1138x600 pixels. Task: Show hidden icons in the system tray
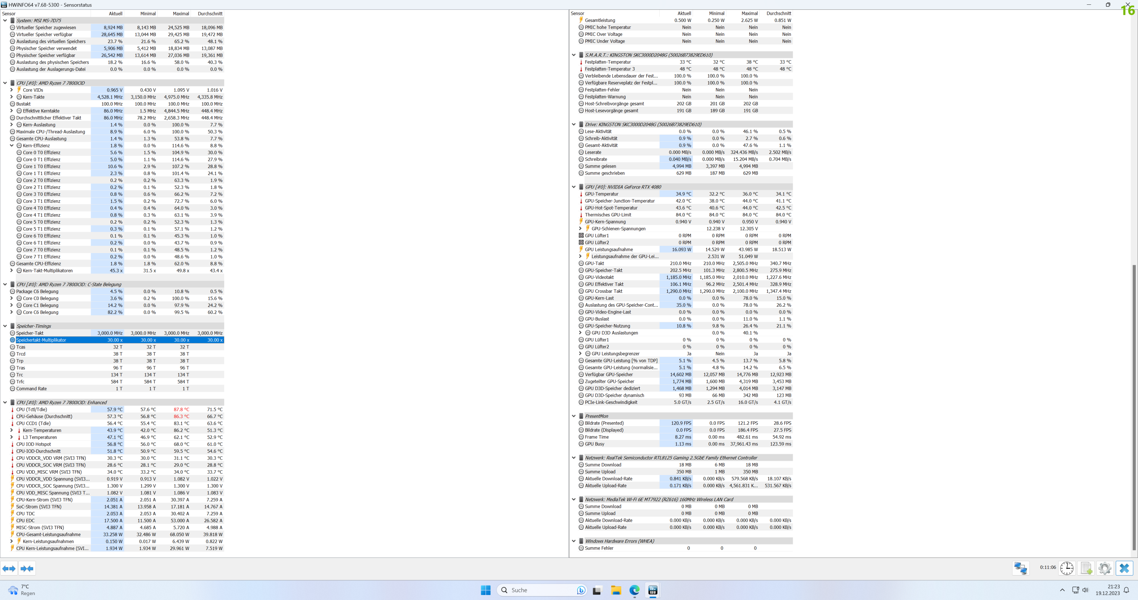pyautogui.click(x=1062, y=590)
